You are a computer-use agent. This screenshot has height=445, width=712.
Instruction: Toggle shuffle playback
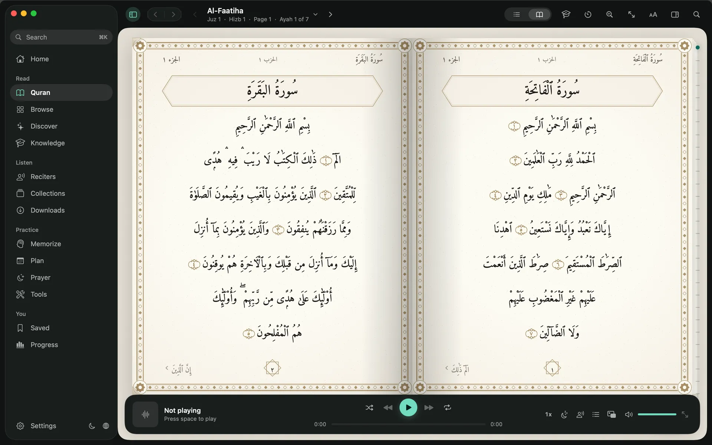pyautogui.click(x=369, y=408)
